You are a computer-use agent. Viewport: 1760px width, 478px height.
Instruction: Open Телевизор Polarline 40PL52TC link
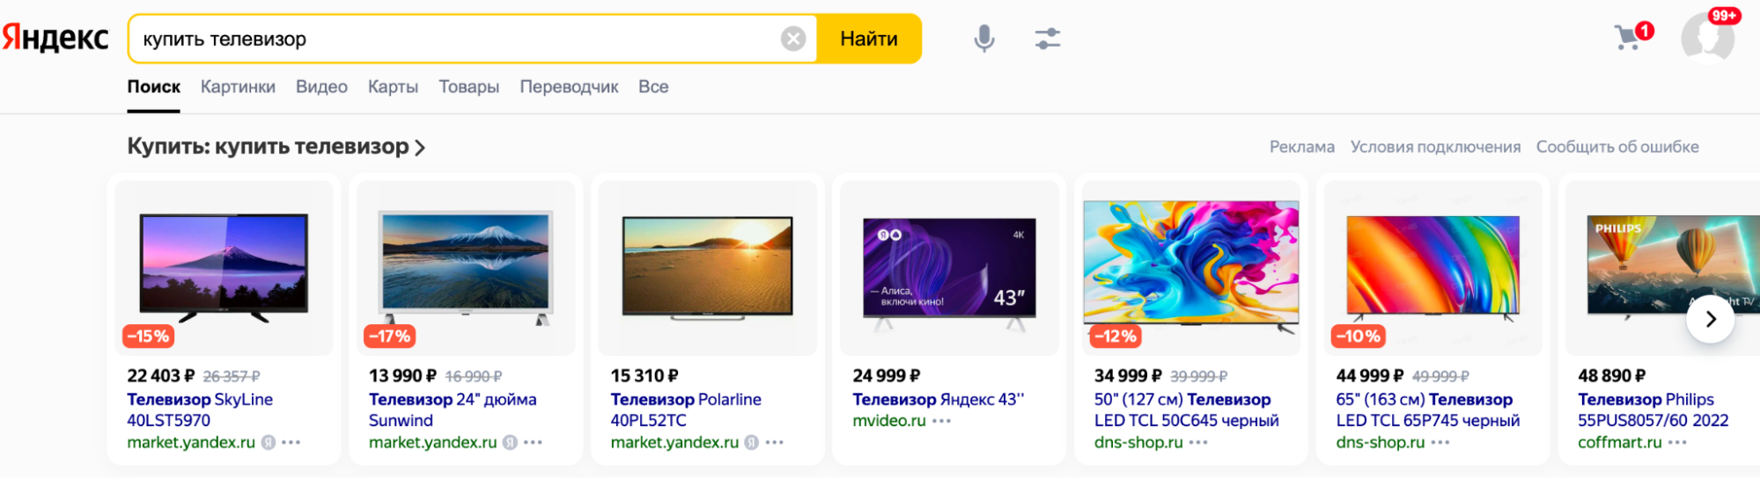pos(685,409)
